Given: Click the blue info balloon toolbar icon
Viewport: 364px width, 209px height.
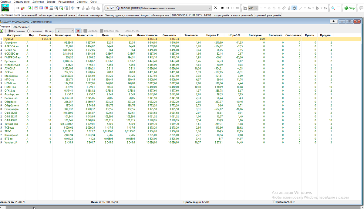Looking at the screenshot, I should tap(73, 8).
